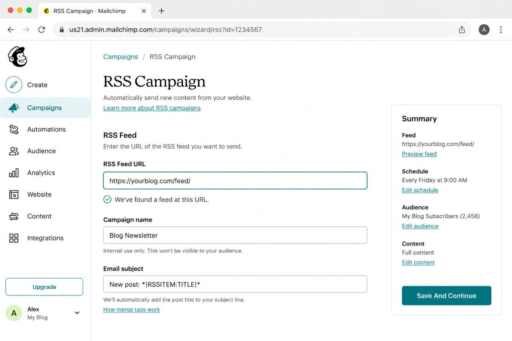Open Learn more about RSS campaigns
Viewport: 512px width, 341px height.
[x=152, y=108]
